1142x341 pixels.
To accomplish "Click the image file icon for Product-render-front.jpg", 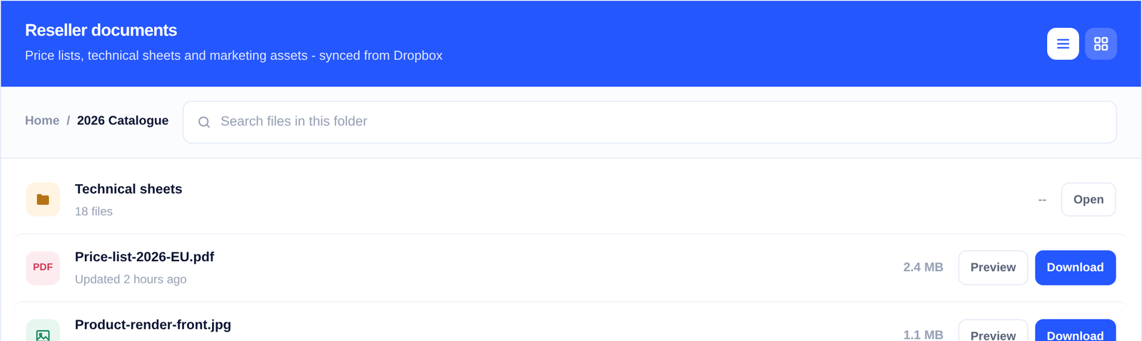I will tap(43, 333).
